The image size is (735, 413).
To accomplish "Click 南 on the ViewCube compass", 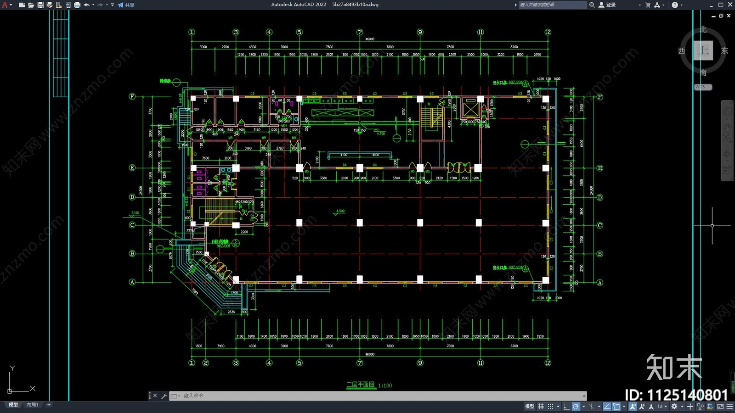I will click(703, 72).
